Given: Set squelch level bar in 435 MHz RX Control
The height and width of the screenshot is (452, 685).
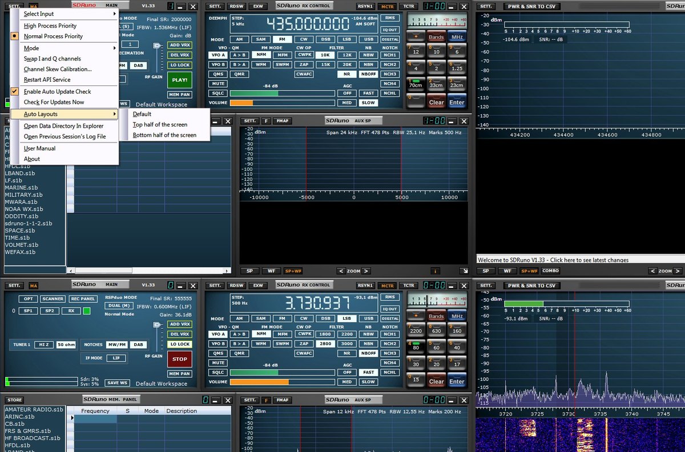Looking at the screenshot, I should pos(282,93).
